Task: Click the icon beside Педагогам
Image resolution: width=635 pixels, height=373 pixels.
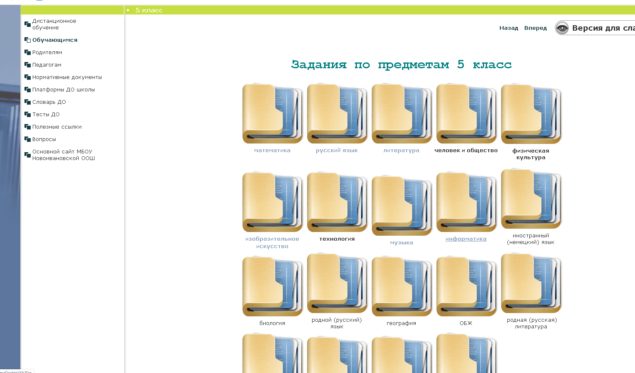Action: 27,65
